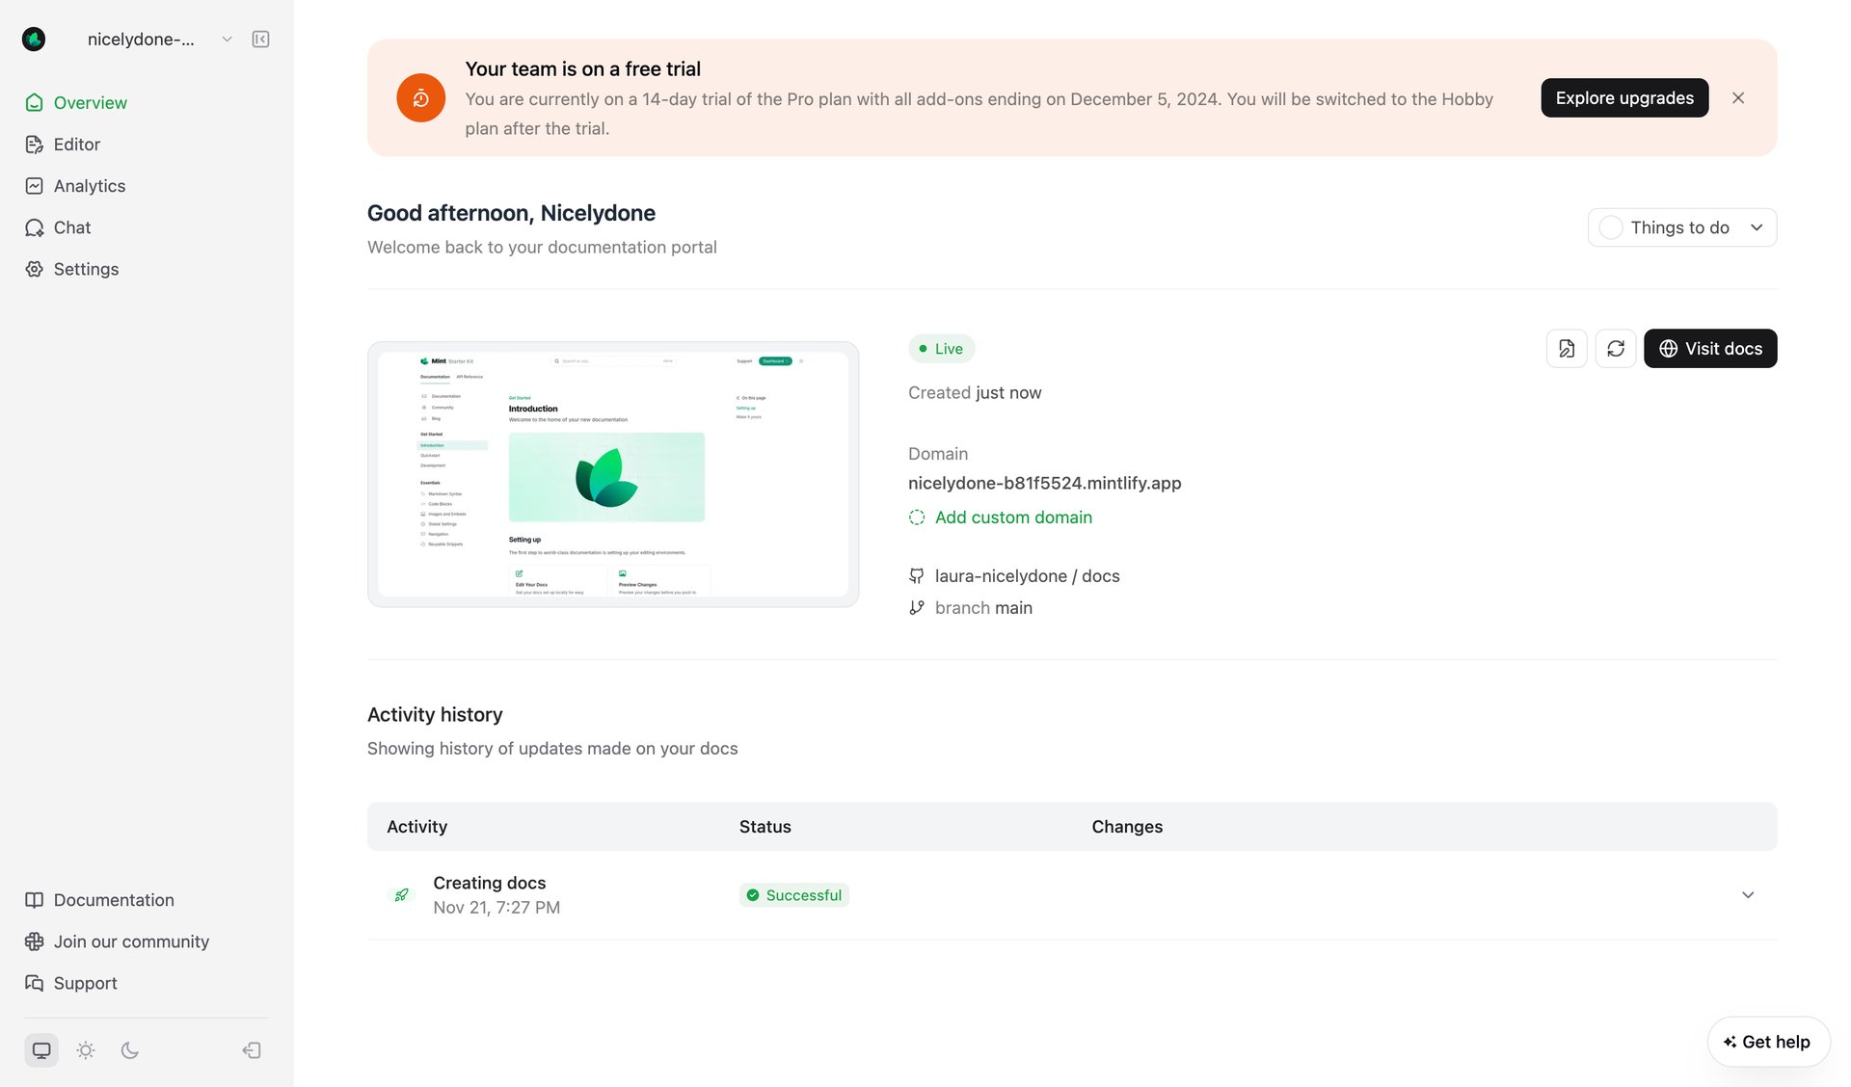Switch to light theme with the sun icon
Screen dimensions: 1851x1087
coord(86,1049)
